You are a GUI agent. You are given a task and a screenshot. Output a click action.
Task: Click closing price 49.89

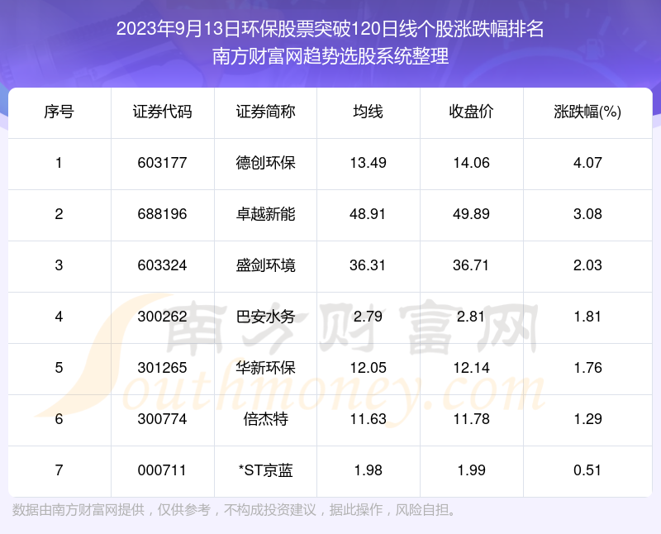click(471, 214)
